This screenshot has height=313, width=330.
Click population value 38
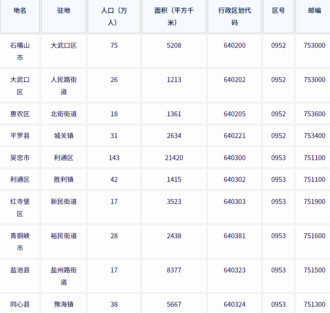click(x=114, y=304)
